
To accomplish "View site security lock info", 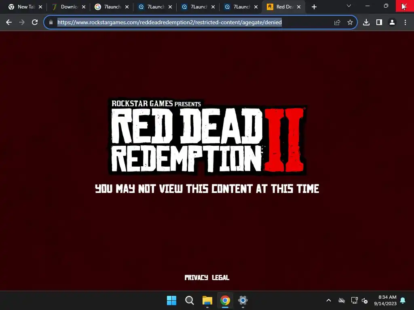I will pyautogui.click(x=51, y=23).
